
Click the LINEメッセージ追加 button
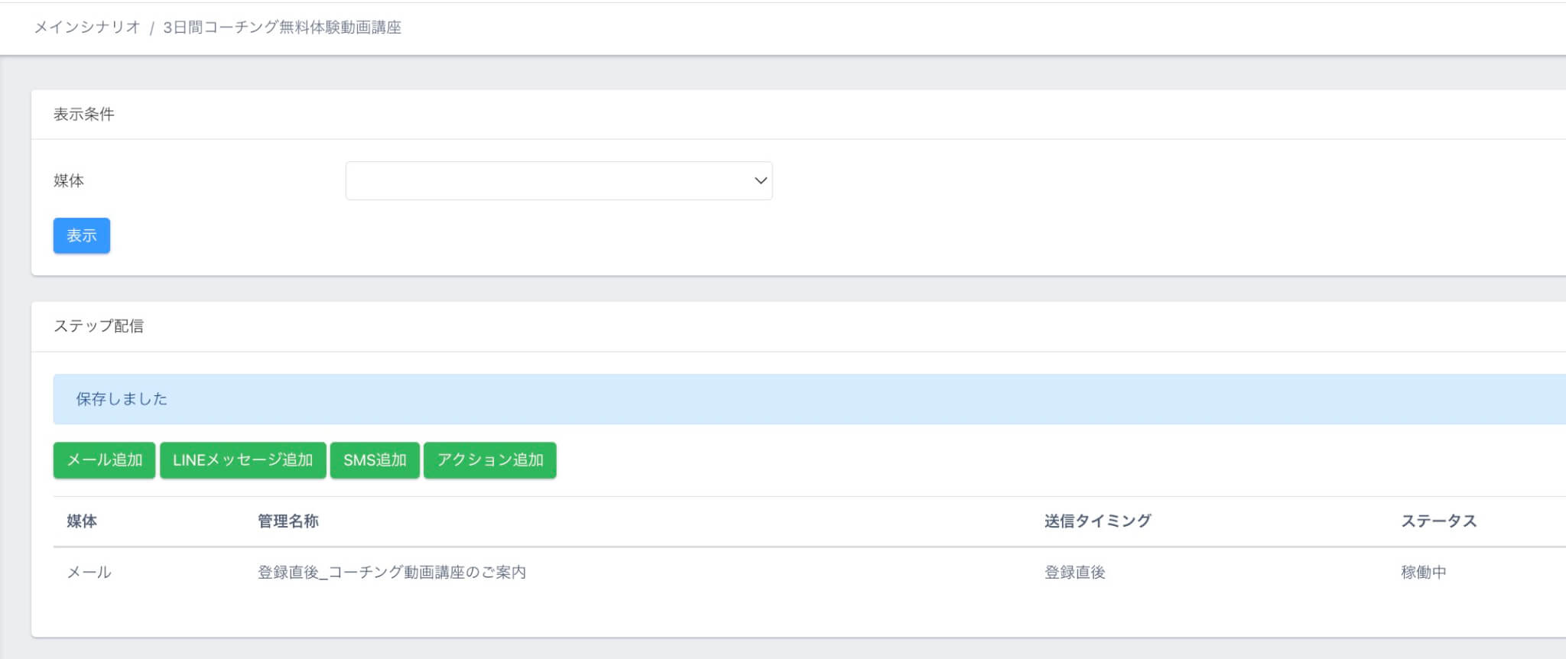[x=243, y=460]
